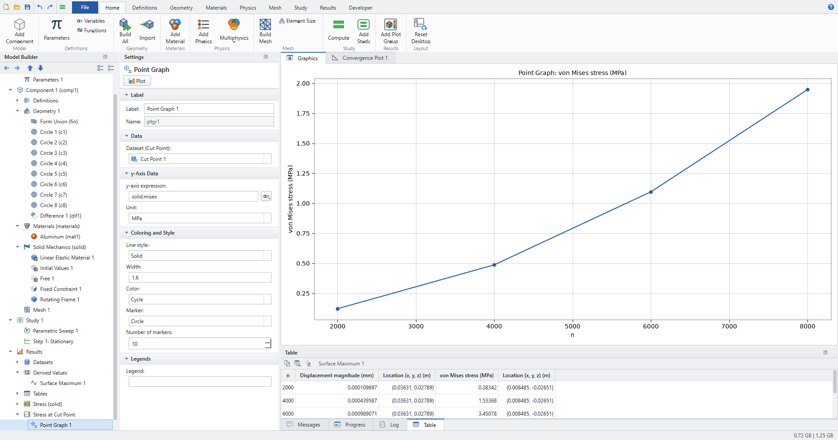Screen dimensions: 838x440
Task: Move node up with up arrow
Action: [30, 68]
